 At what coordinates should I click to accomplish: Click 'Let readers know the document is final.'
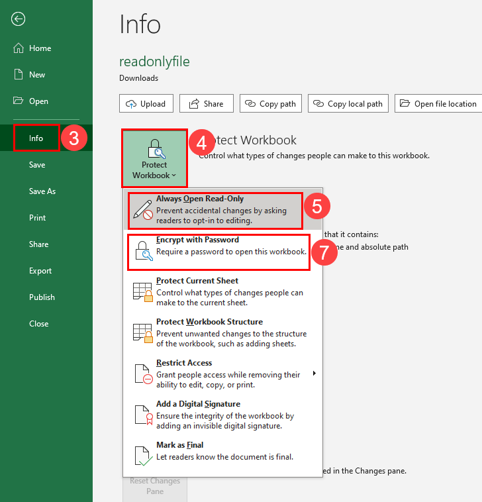pos(224,457)
